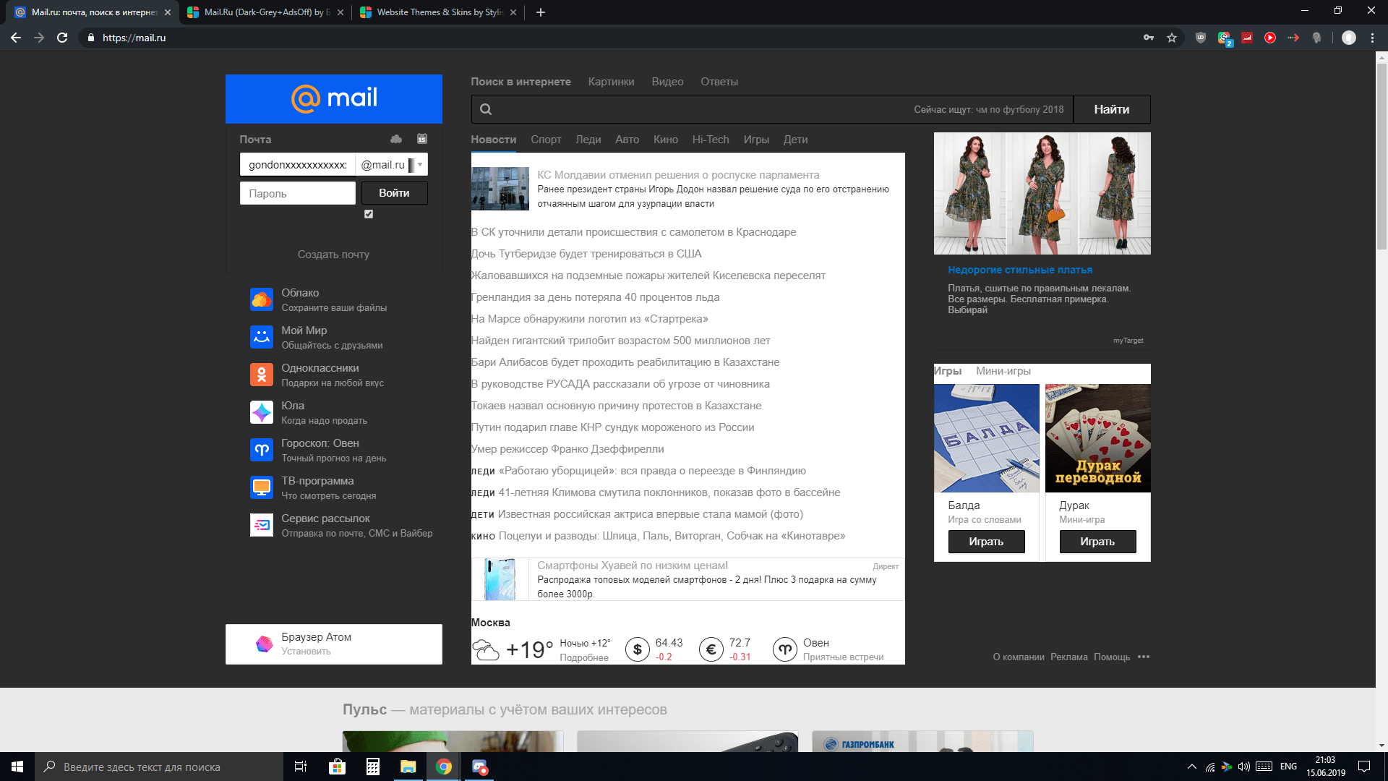Open the Гренландия ice loss headline

tap(595, 297)
